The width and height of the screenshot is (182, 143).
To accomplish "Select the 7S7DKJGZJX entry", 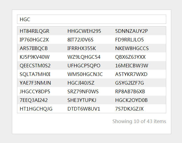I will click(129, 109).
